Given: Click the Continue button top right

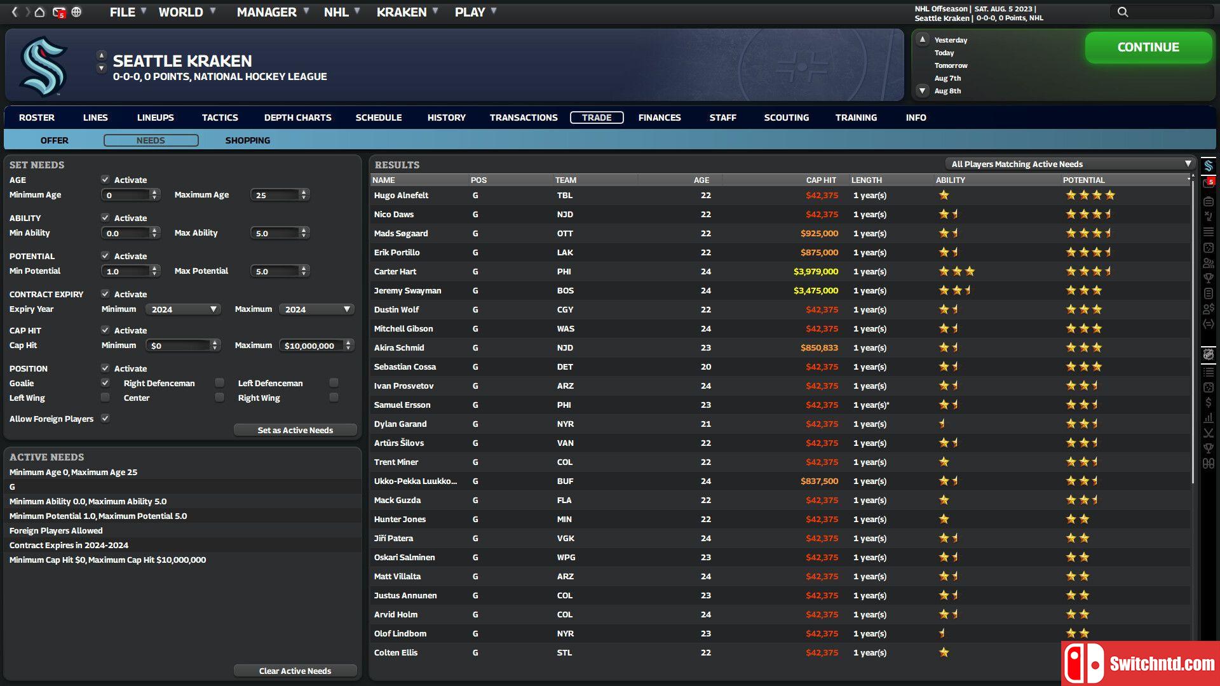Looking at the screenshot, I should pos(1147,46).
